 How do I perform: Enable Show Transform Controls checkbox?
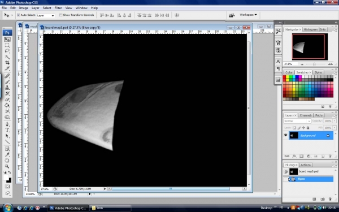click(61, 15)
